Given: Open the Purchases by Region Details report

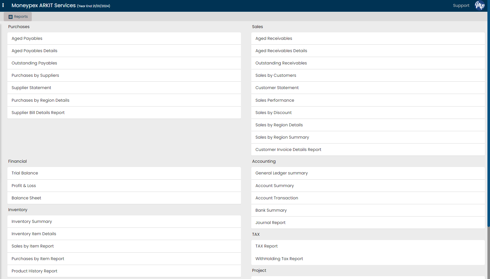Looking at the screenshot, I should (x=40, y=100).
